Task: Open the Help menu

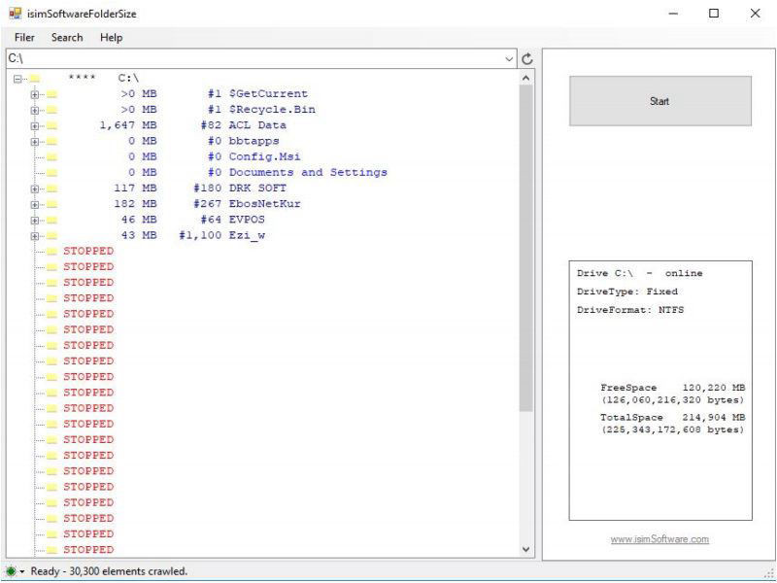Action: pos(111,38)
